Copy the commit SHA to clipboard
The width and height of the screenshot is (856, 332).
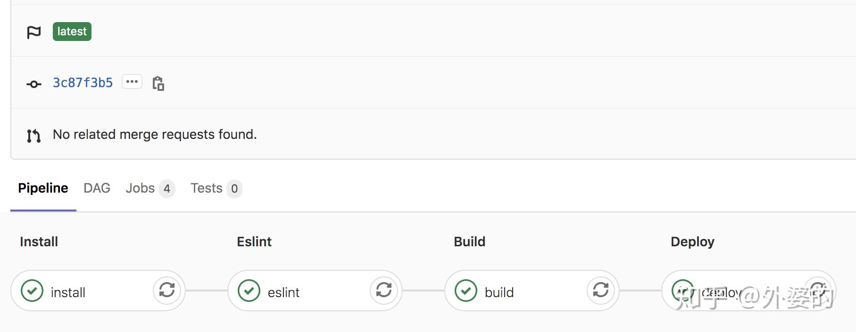(158, 83)
